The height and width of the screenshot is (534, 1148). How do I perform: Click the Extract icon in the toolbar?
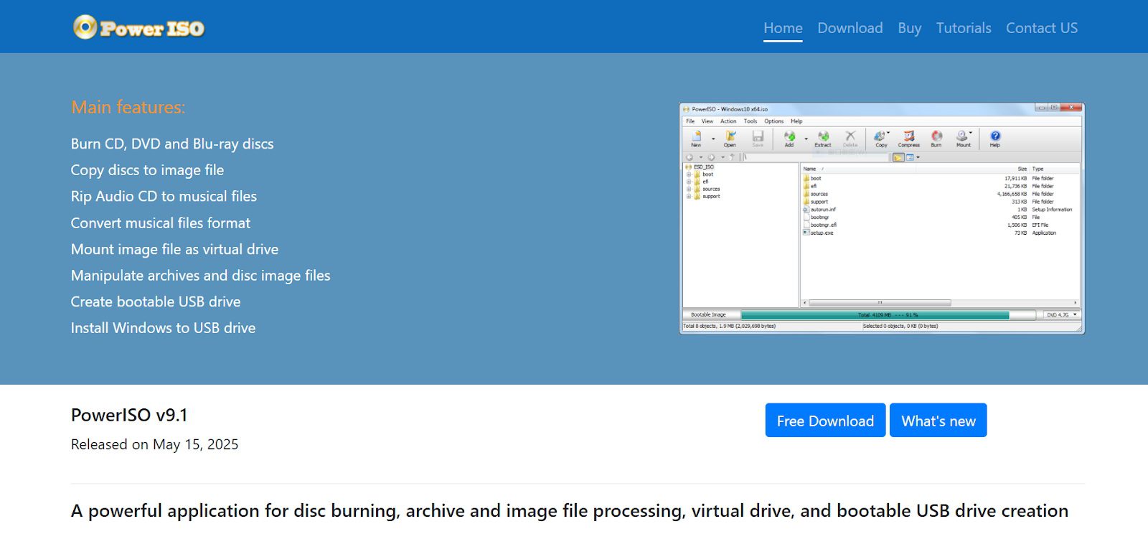[823, 137]
